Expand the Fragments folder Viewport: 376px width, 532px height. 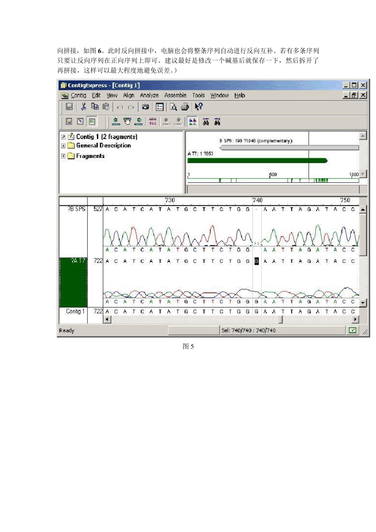tap(63, 156)
